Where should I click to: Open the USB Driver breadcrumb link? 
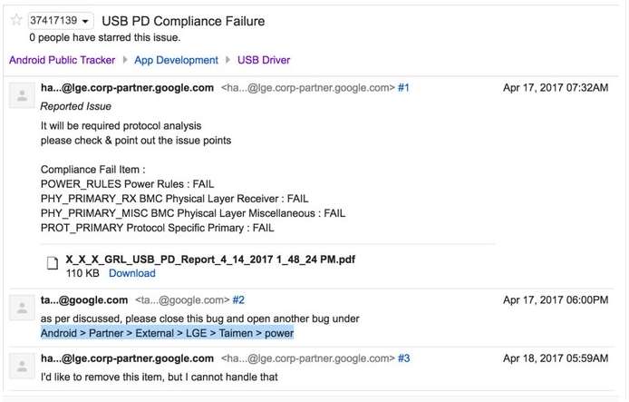click(x=264, y=60)
